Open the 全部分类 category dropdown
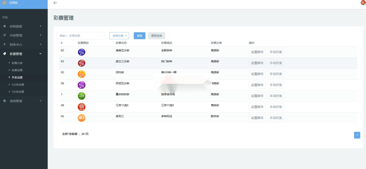Viewport: 366px width, 169px height. pyautogui.click(x=119, y=36)
